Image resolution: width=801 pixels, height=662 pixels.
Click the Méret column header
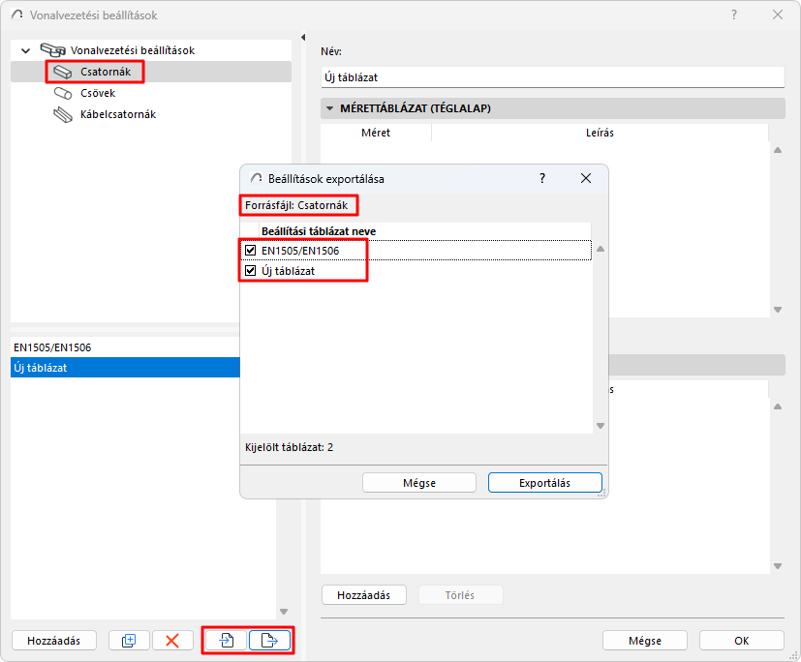[x=376, y=133]
